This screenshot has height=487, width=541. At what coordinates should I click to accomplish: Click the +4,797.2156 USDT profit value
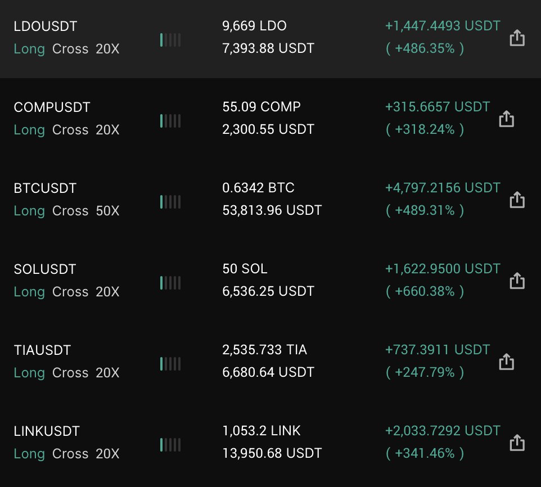point(443,188)
